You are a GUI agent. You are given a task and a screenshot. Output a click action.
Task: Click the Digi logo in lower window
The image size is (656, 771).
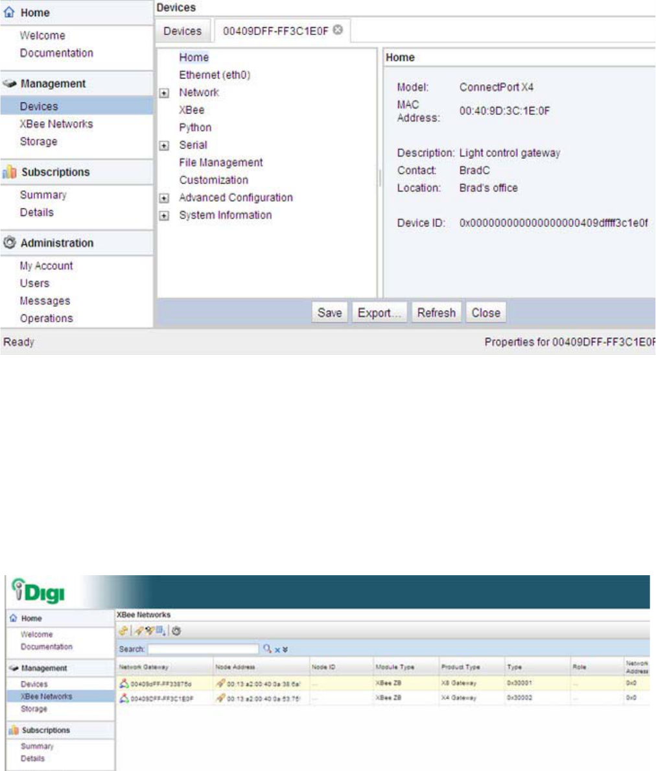[38, 591]
